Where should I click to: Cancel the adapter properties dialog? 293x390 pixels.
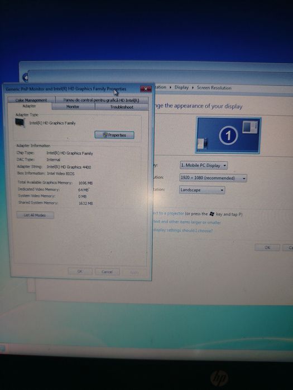pyautogui.click(x=107, y=272)
